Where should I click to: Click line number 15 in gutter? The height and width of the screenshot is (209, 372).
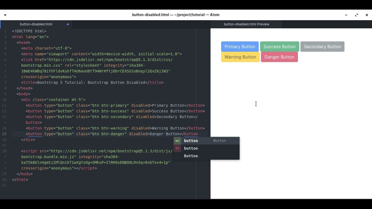coord(4,134)
